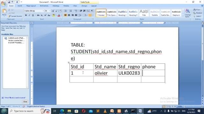Viewport: 204px width, 114px height.
Task: Click the Format Painter button
Action: click(15, 16)
